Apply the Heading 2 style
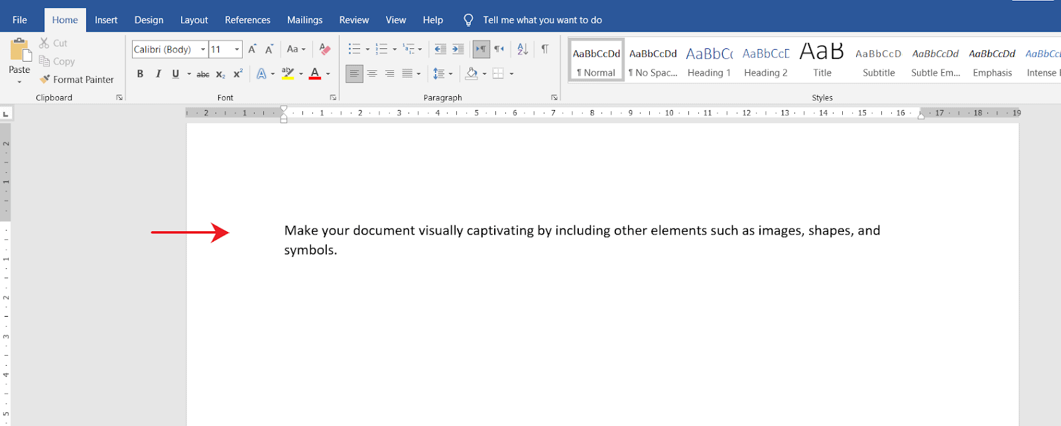The width and height of the screenshot is (1061, 426). point(765,60)
